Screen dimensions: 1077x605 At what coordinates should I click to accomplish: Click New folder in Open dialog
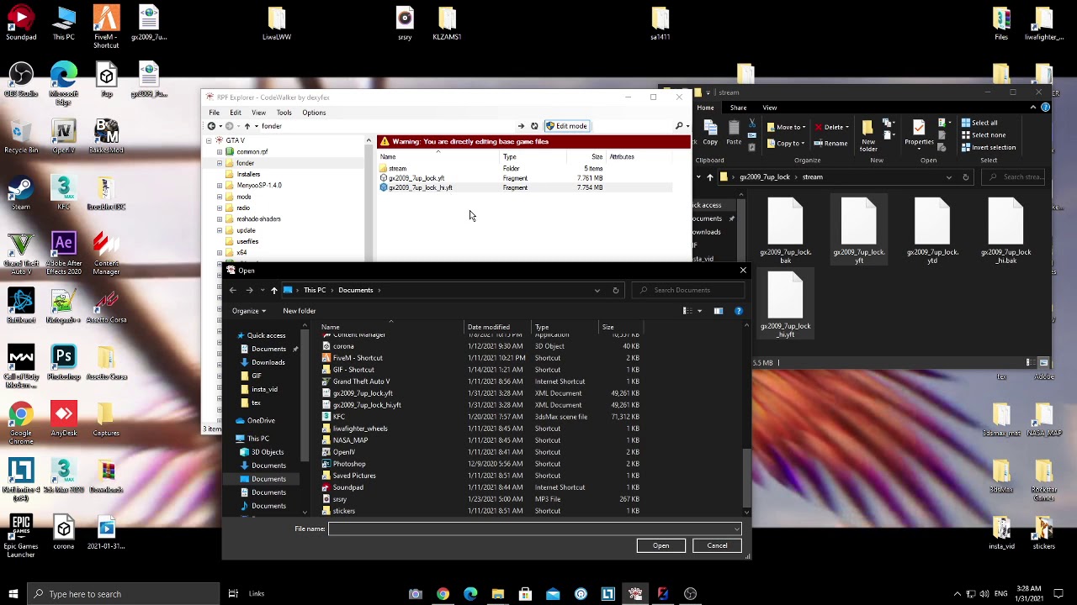pos(300,311)
